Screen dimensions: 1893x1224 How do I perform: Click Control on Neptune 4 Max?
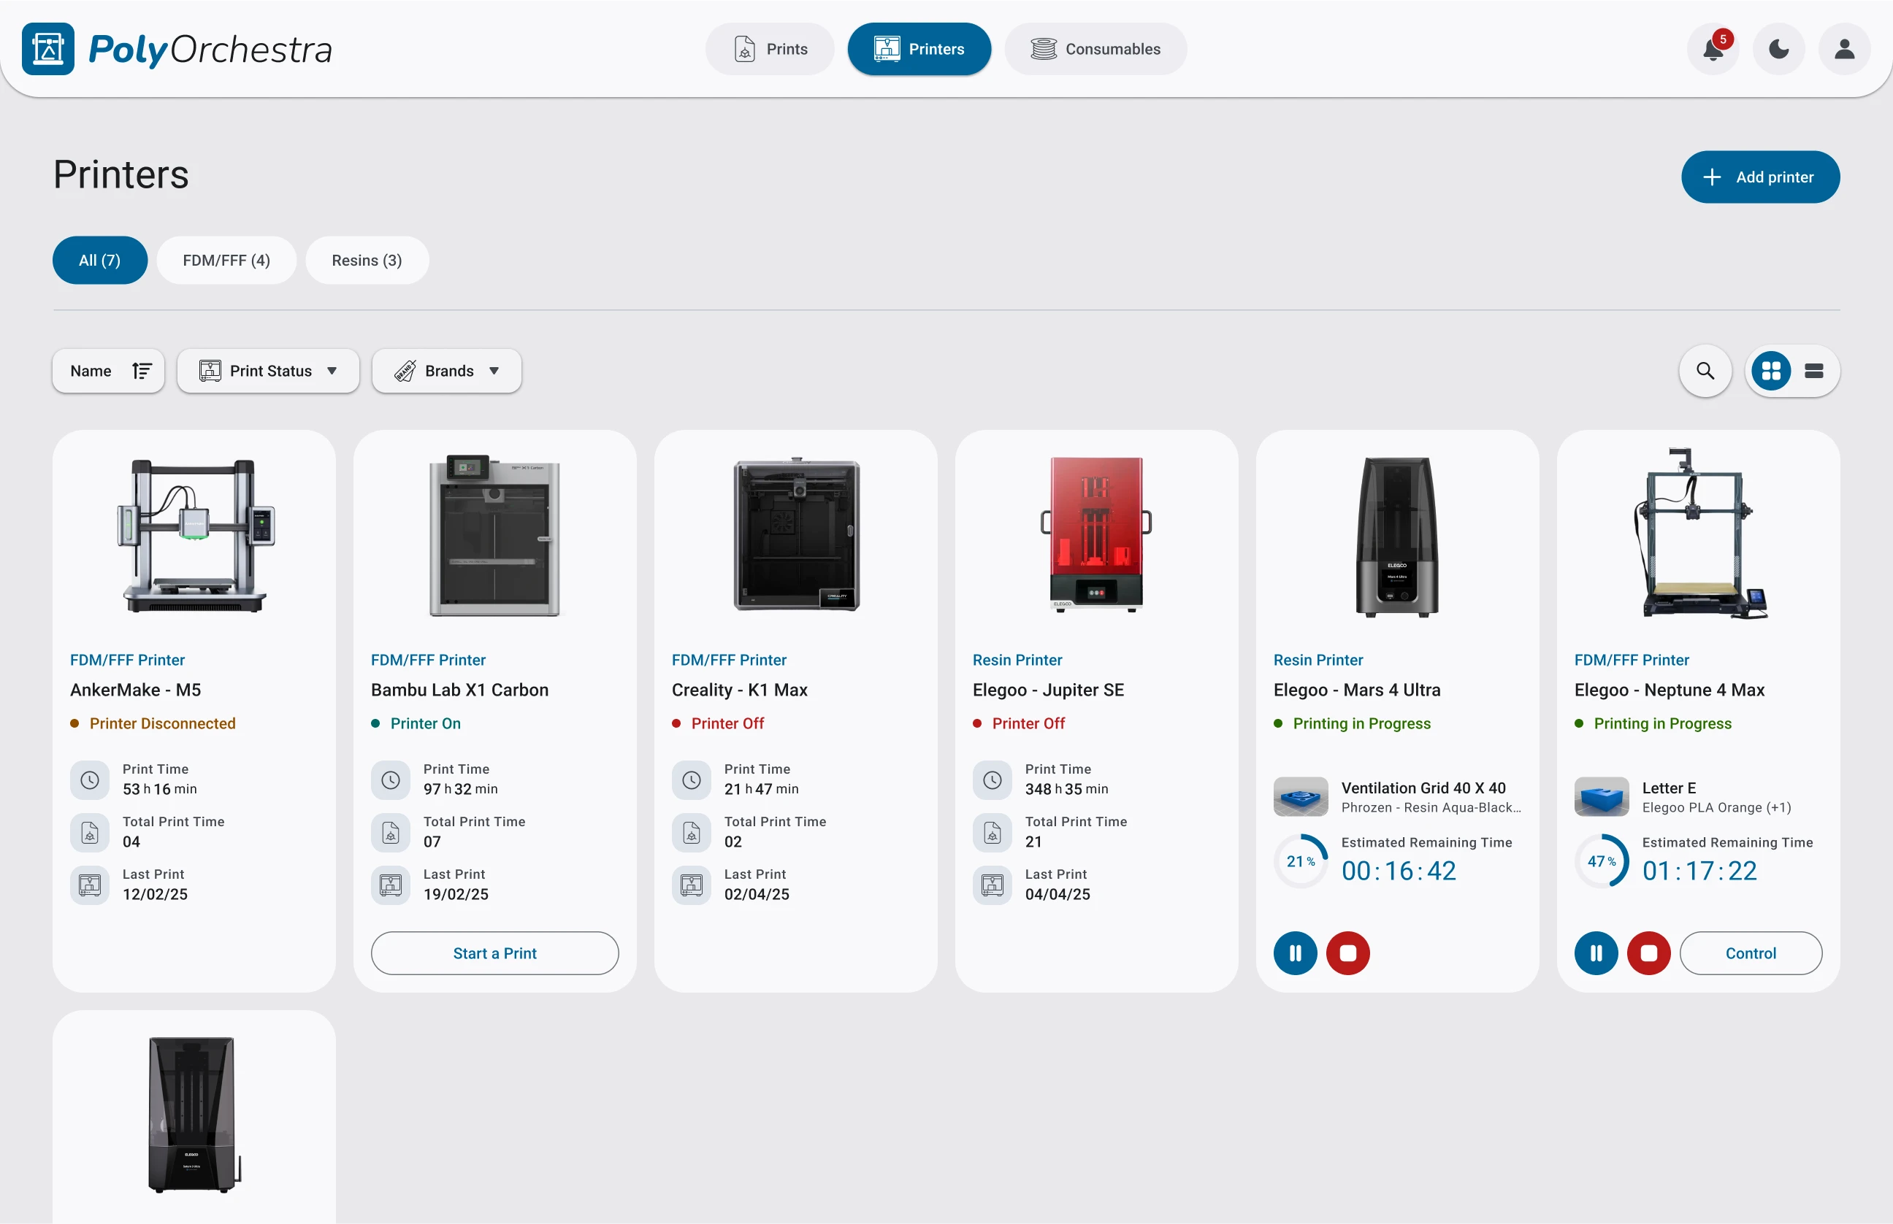pos(1750,953)
